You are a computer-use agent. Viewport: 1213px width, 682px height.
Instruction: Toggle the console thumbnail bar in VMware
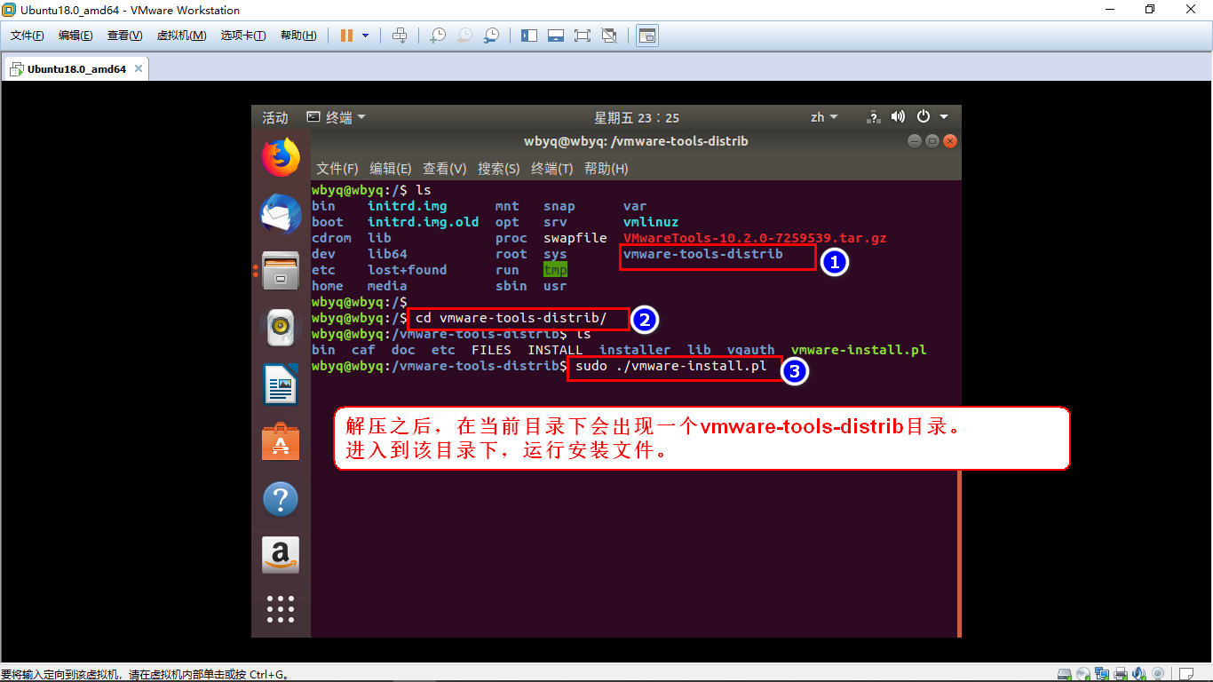coord(557,35)
